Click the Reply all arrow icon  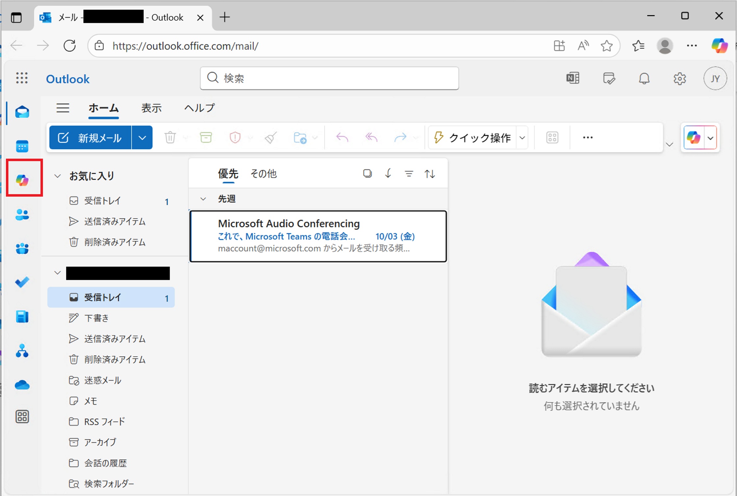(371, 137)
